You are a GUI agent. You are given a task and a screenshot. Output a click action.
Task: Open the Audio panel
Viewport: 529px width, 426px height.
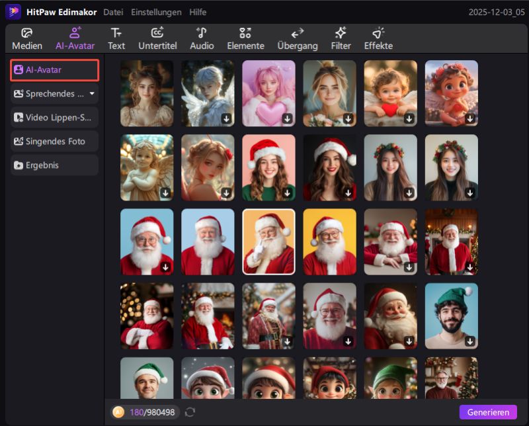click(201, 38)
